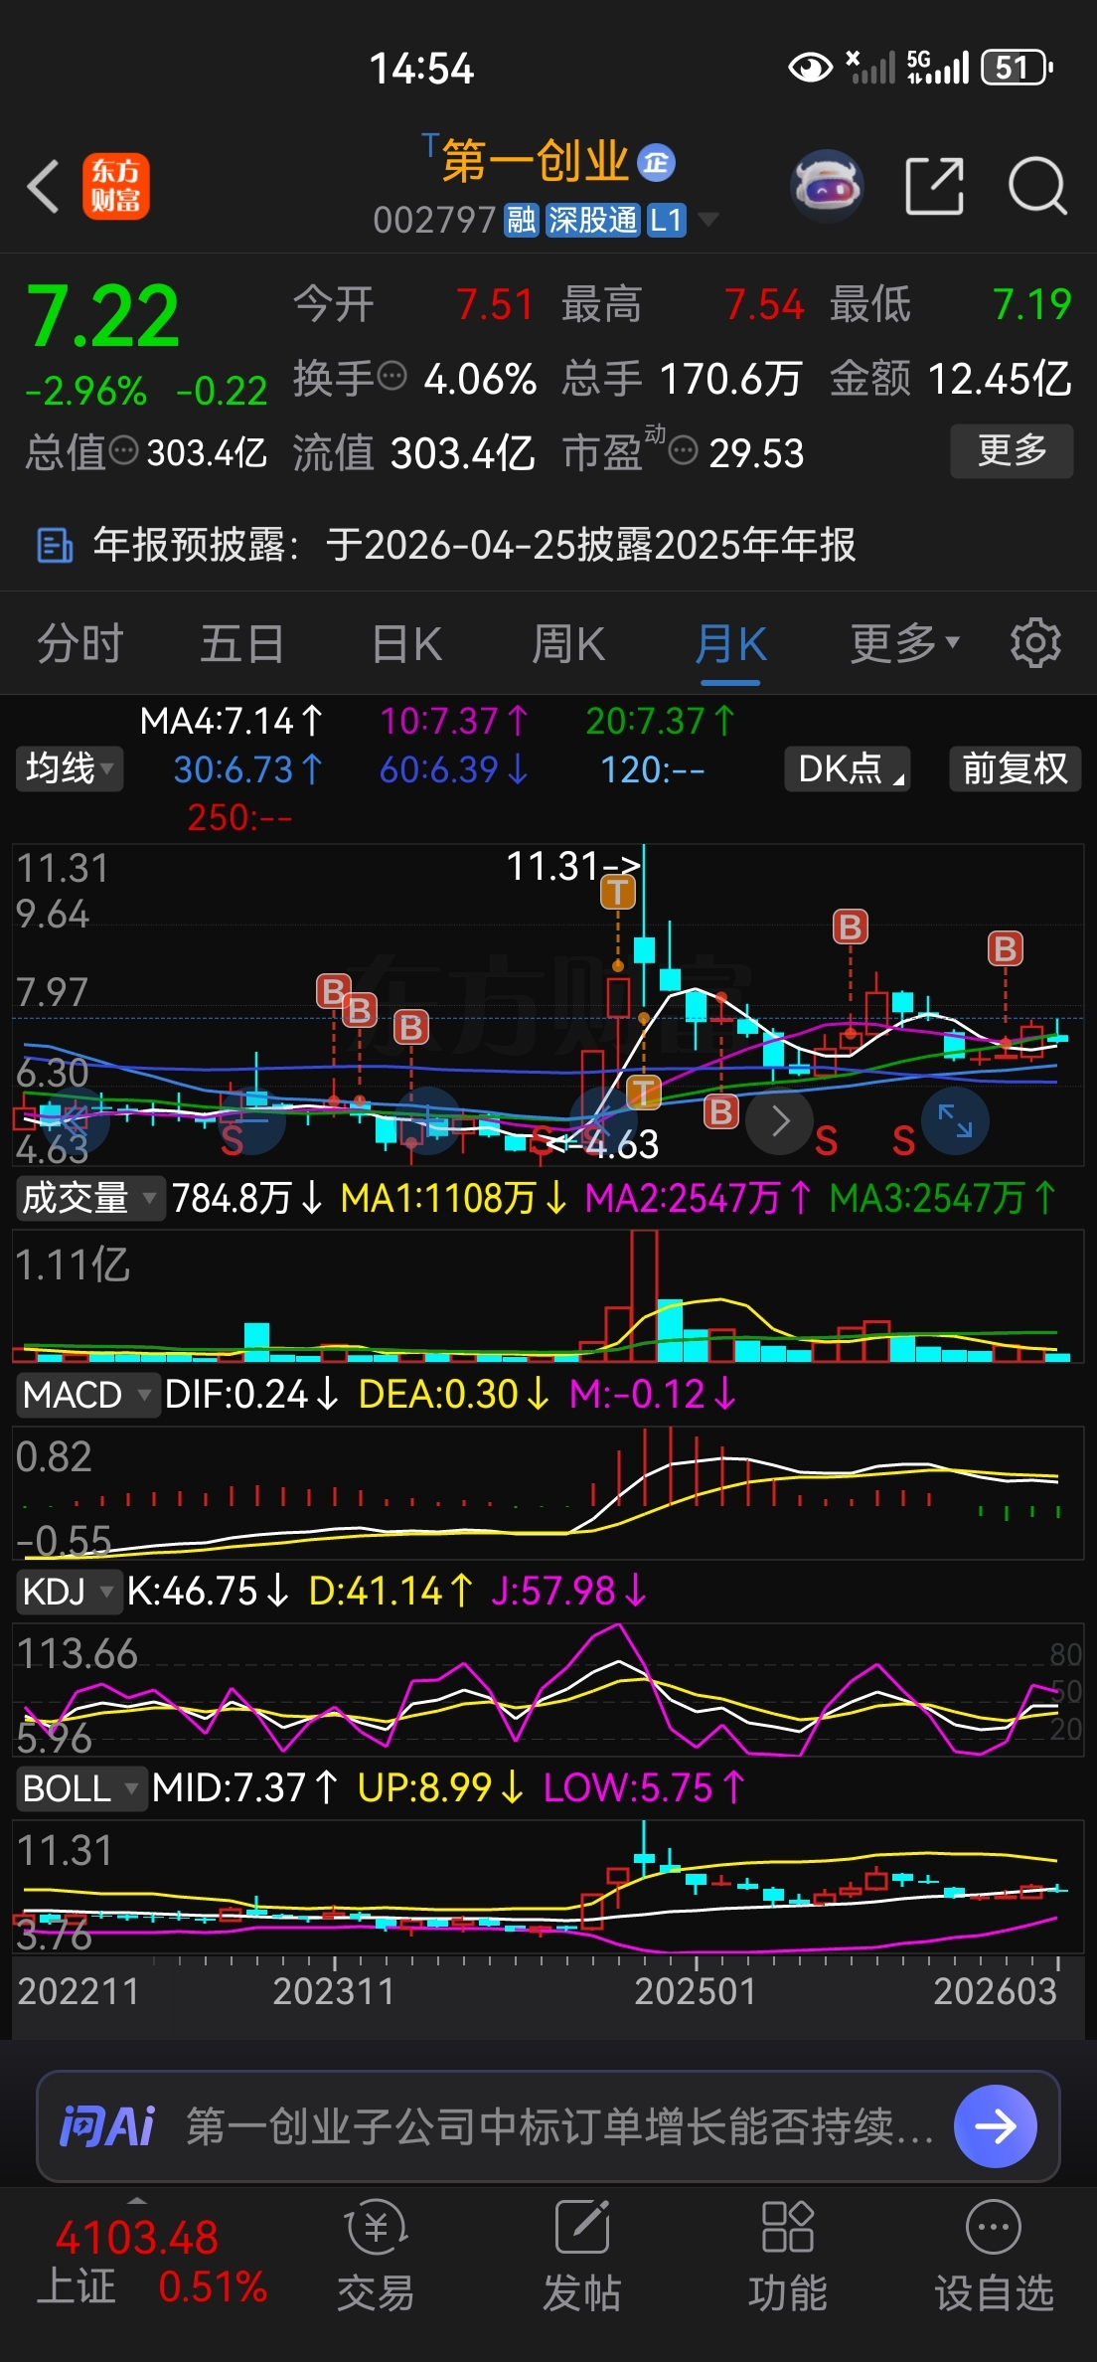1097x2362 pixels.
Task: Tap the MA4:7.14 value text
Action: (x=231, y=721)
